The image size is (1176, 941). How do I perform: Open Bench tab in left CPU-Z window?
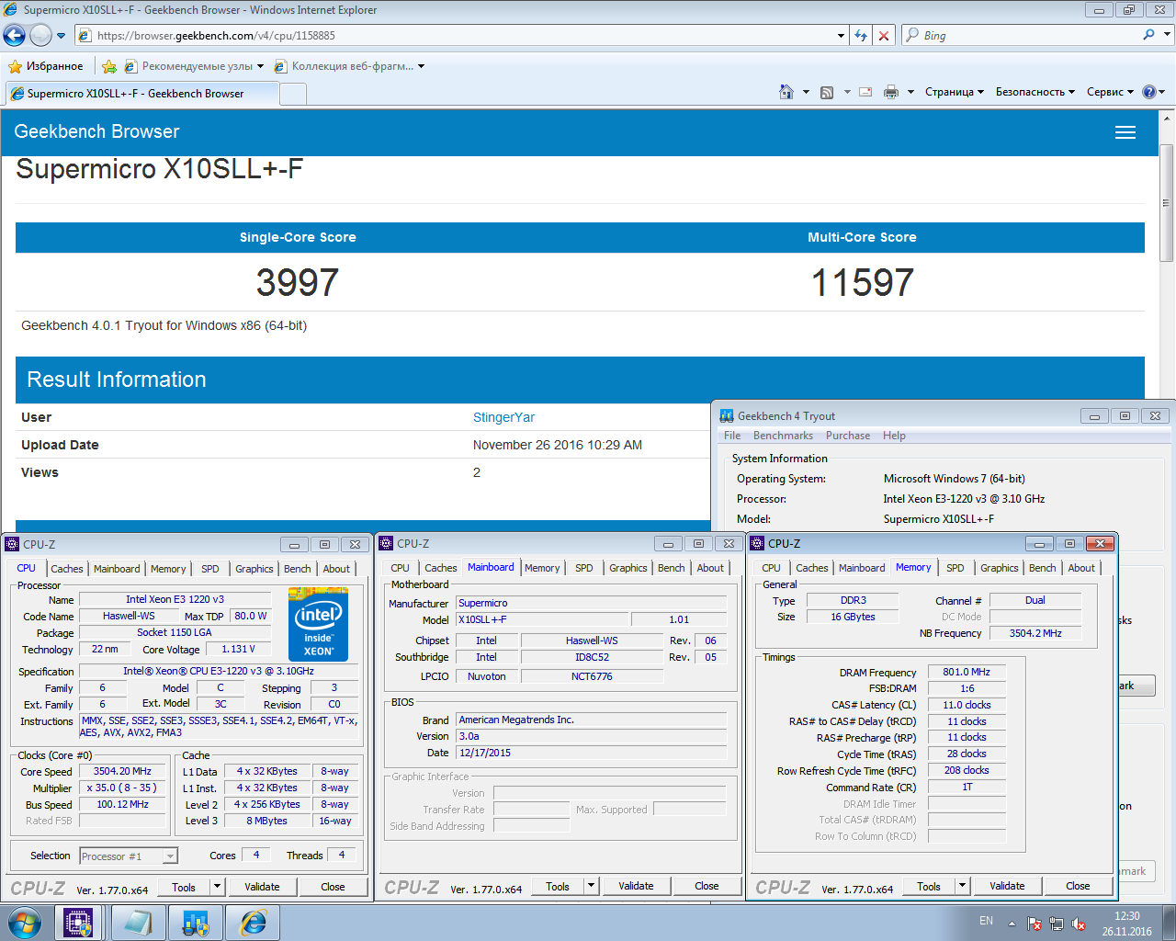(298, 569)
